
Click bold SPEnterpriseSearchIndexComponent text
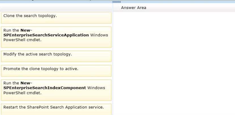pos(44,88)
